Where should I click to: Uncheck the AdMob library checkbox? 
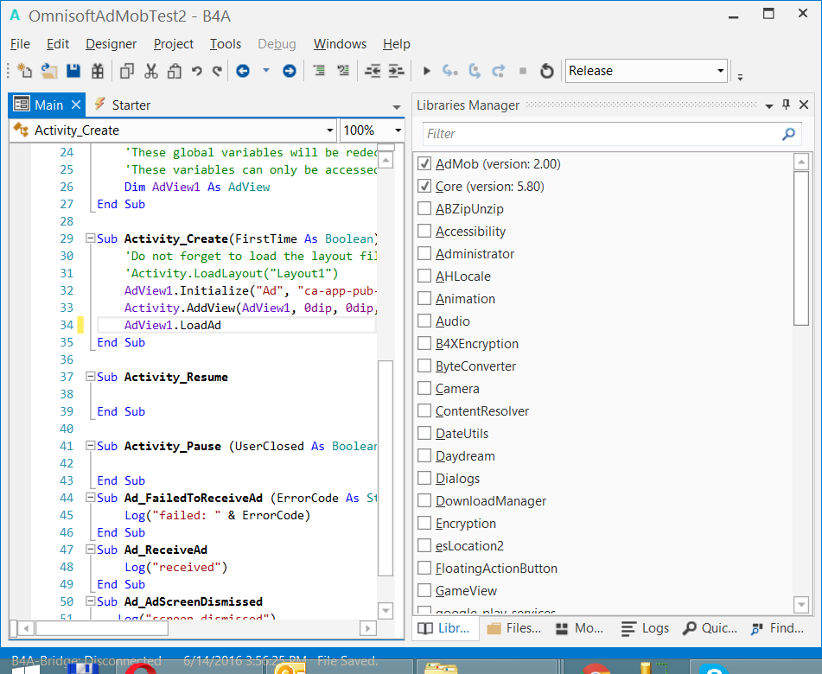pos(424,163)
